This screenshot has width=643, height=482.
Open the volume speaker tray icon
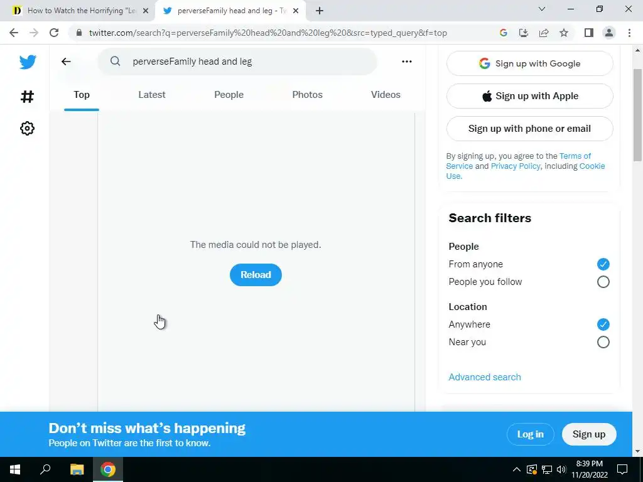tap(561, 469)
